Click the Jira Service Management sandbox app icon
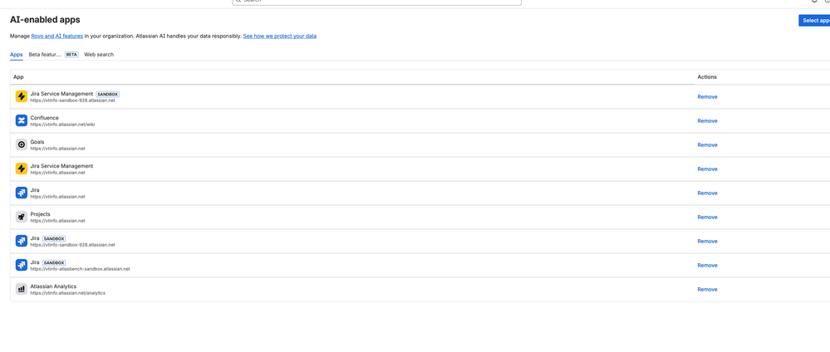This screenshot has height=352, width=830. (21, 96)
